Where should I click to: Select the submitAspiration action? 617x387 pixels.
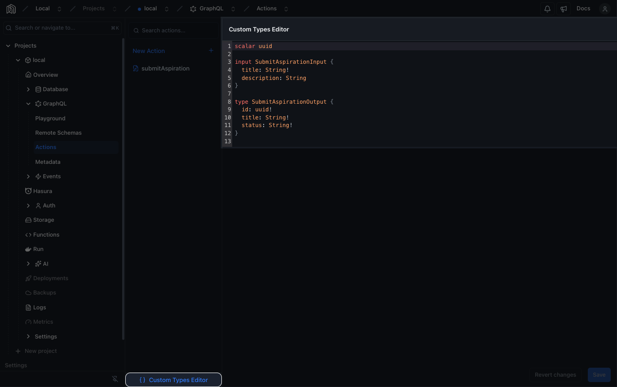click(165, 68)
